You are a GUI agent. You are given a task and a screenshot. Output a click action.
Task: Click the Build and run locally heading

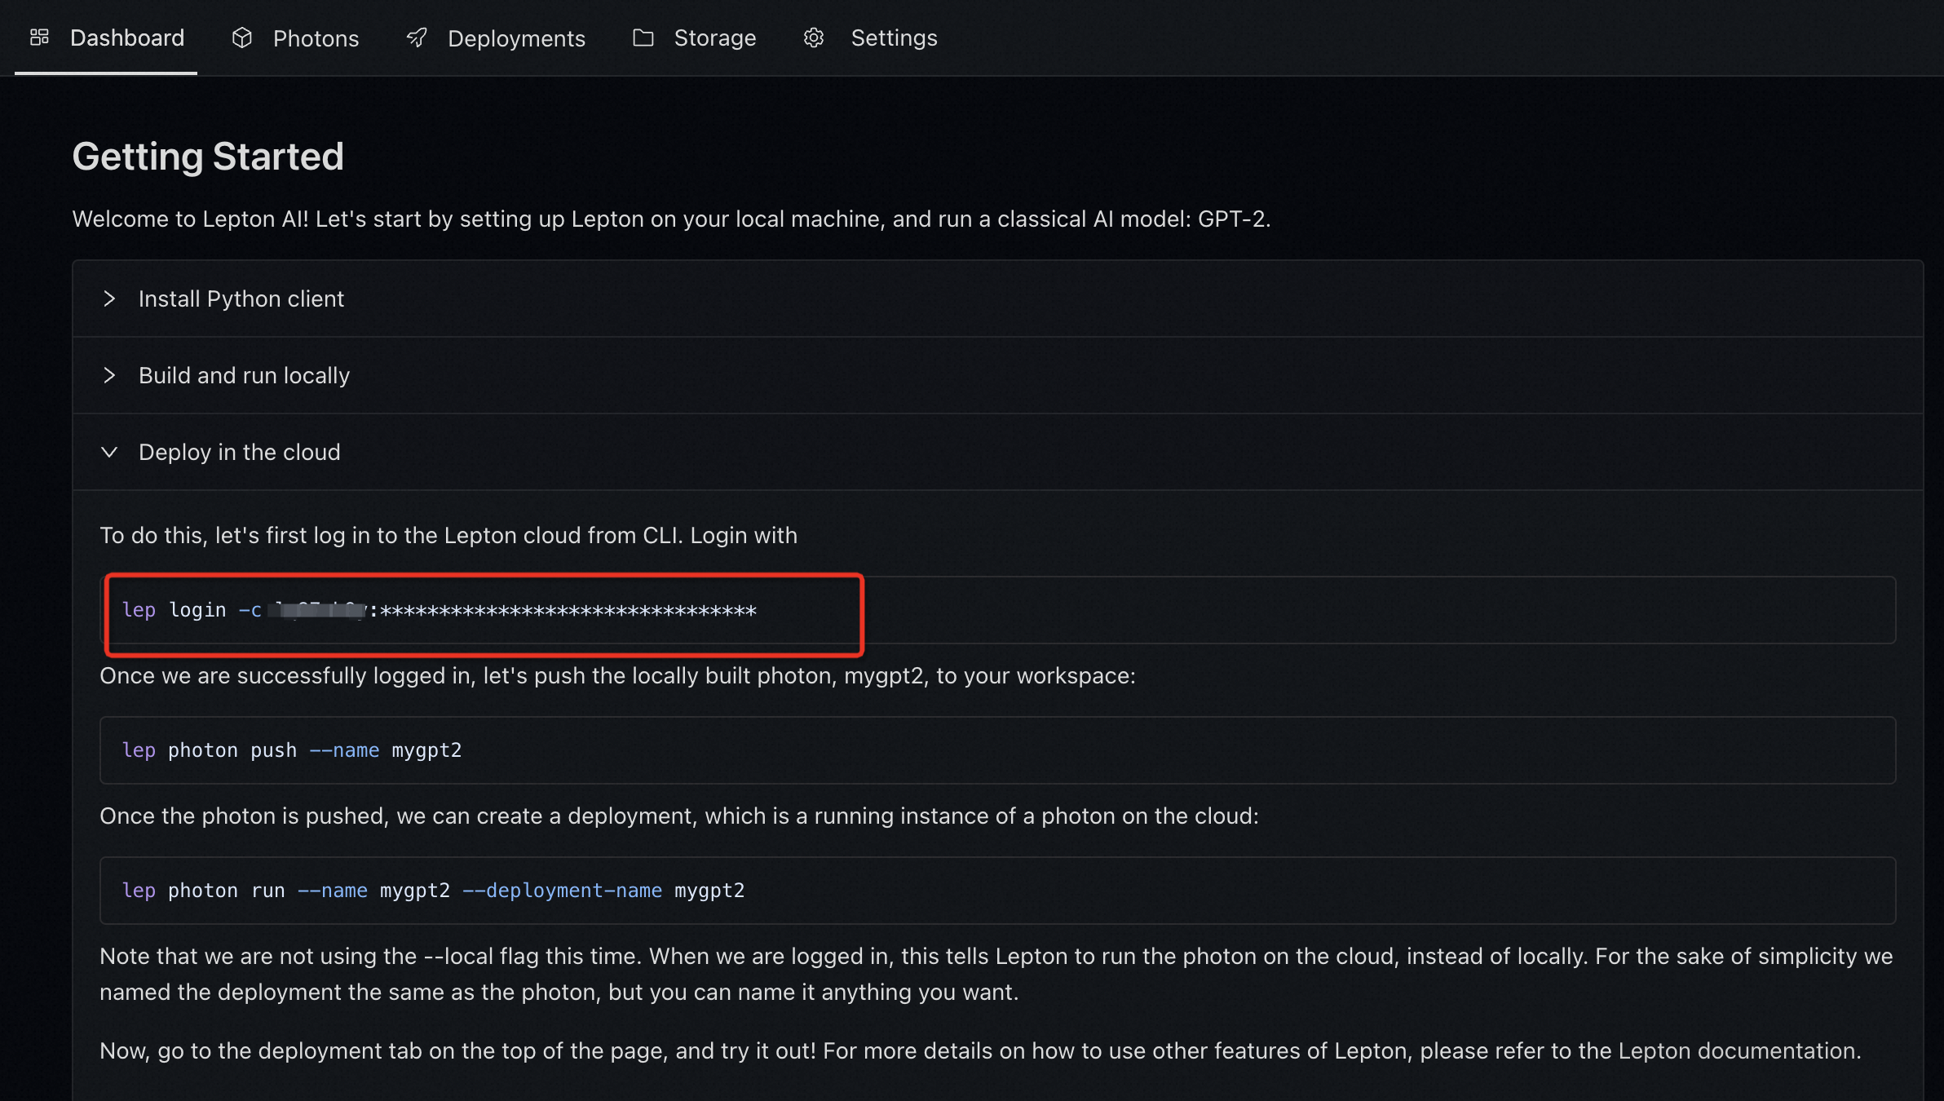click(244, 375)
